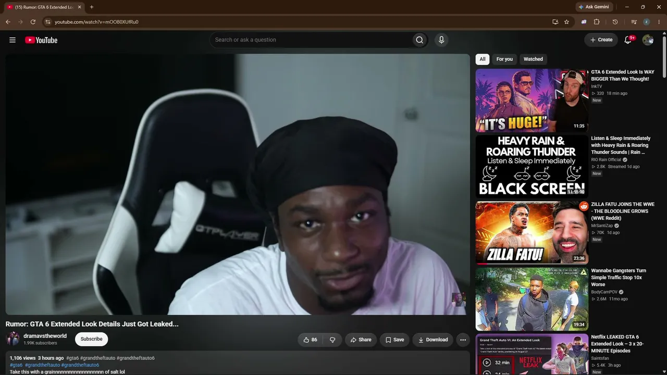Subscribe to dramavstheworld
Image resolution: width=667 pixels, height=375 pixels.
click(x=91, y=339)
